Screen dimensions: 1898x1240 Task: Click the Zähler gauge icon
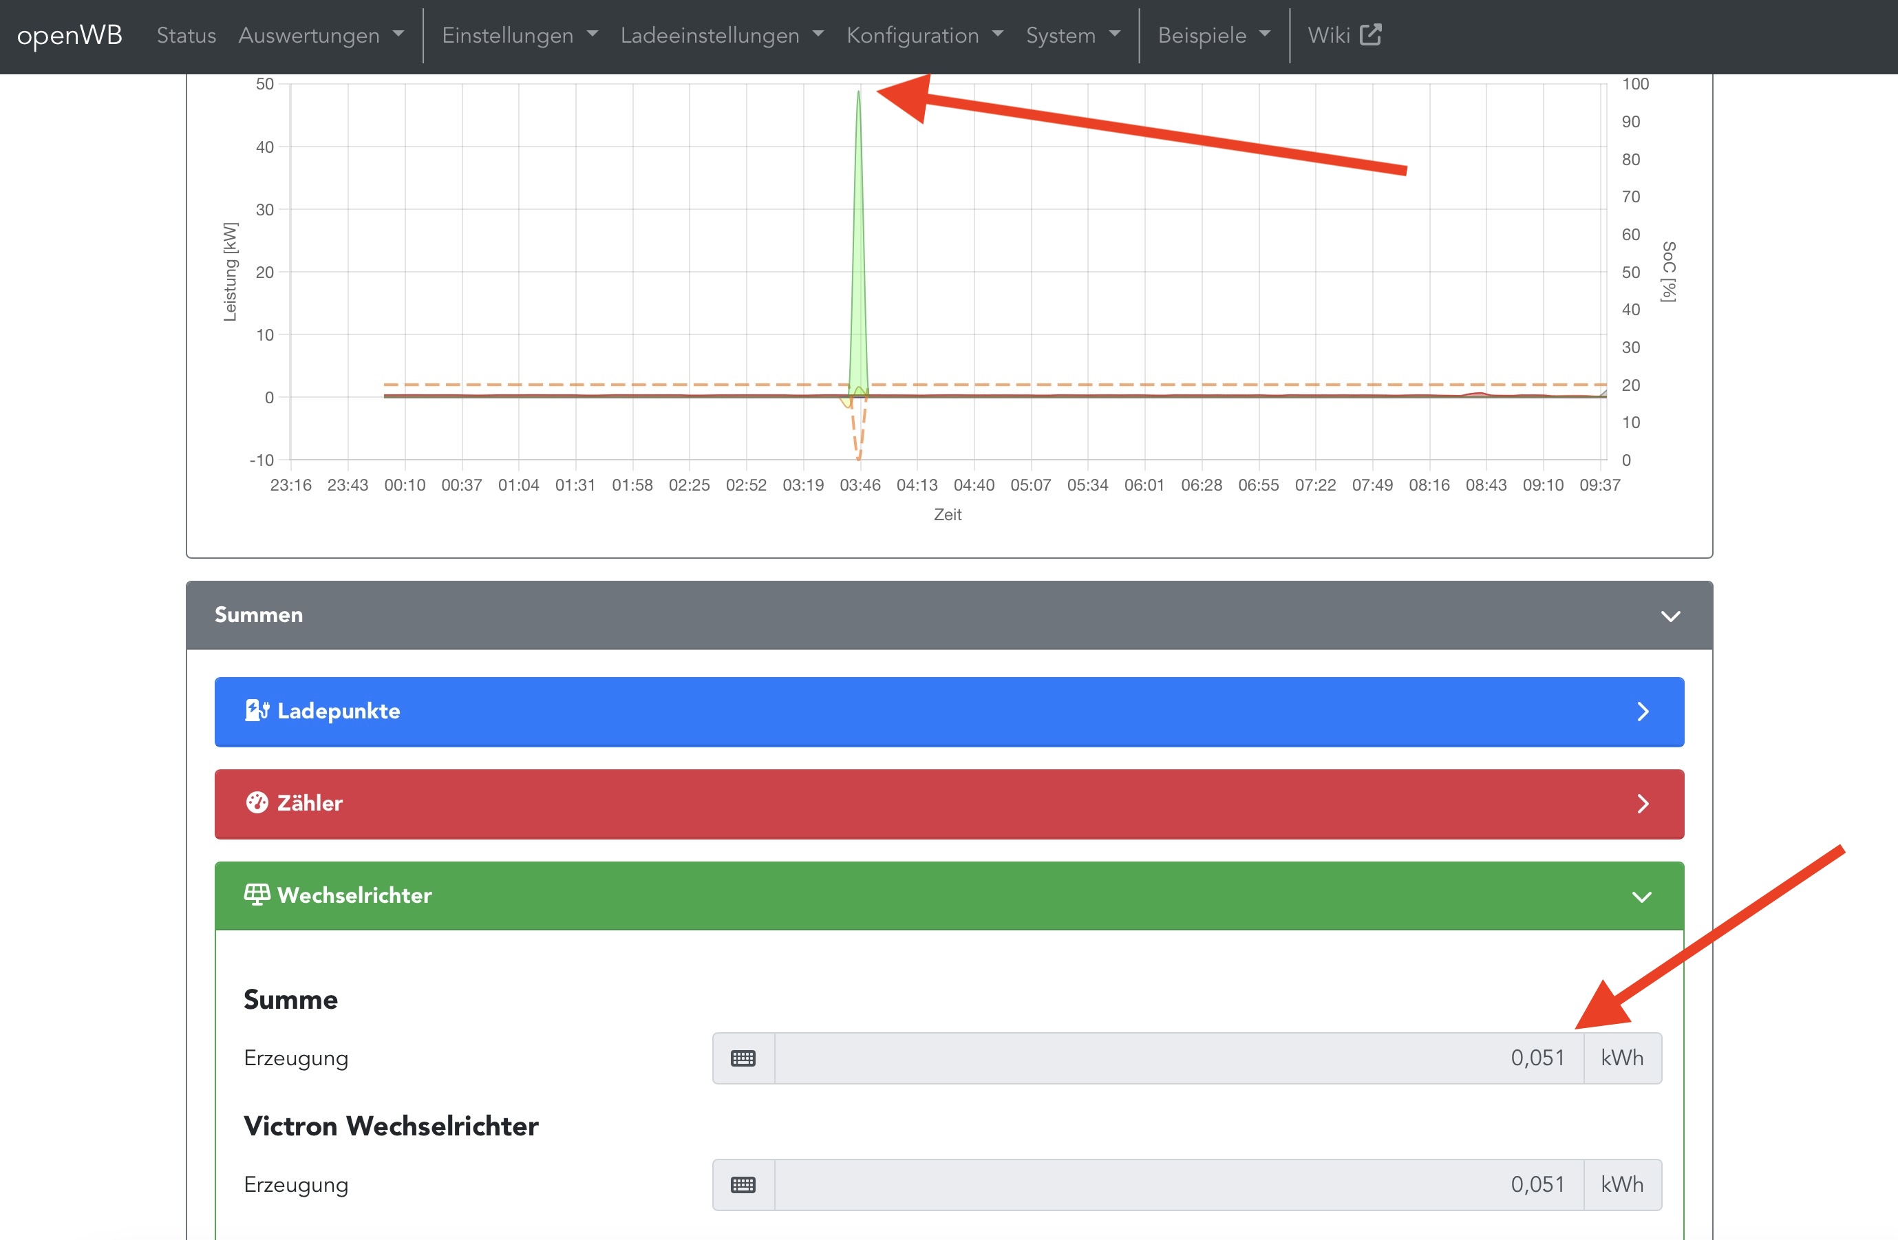pyautogui.click(x=257, y=802)
